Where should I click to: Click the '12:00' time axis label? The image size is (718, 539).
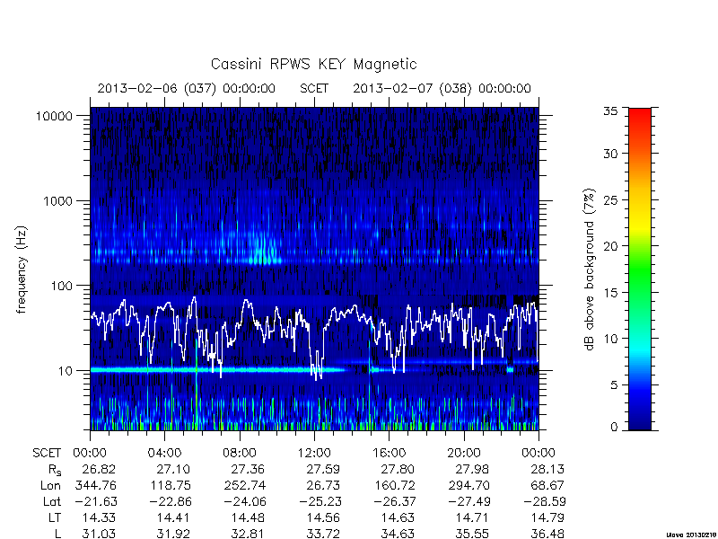click(314, 454)
